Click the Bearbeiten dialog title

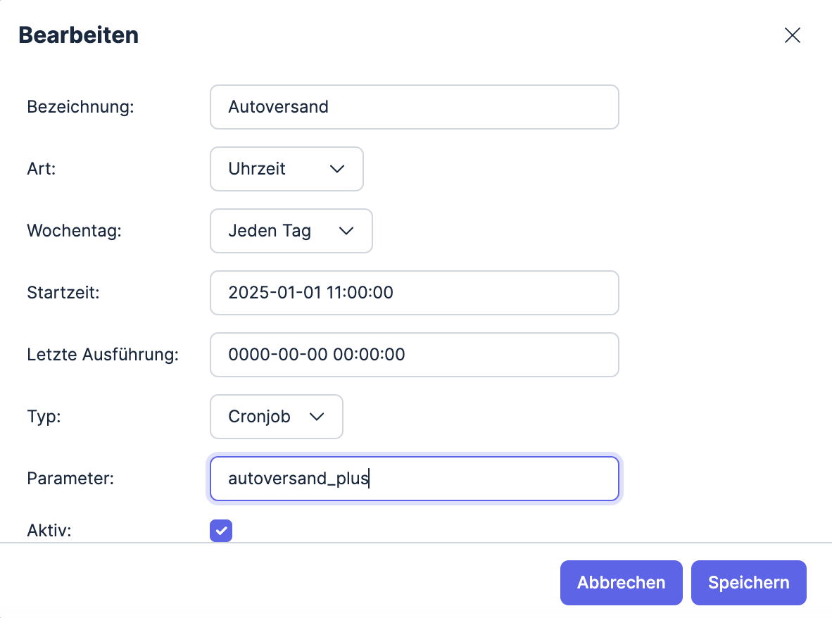point(78,35)
